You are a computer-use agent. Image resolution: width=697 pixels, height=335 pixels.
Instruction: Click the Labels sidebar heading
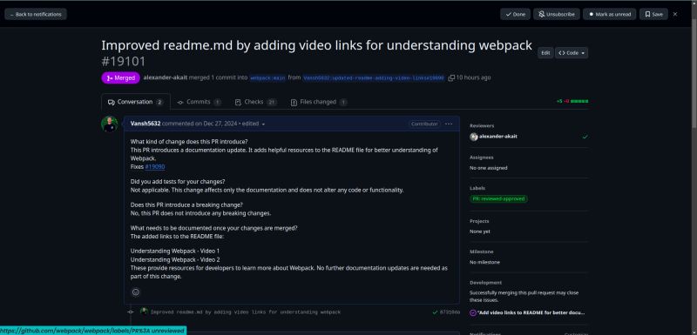477,188
